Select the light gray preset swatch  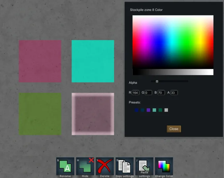click(x=166, y=110)
